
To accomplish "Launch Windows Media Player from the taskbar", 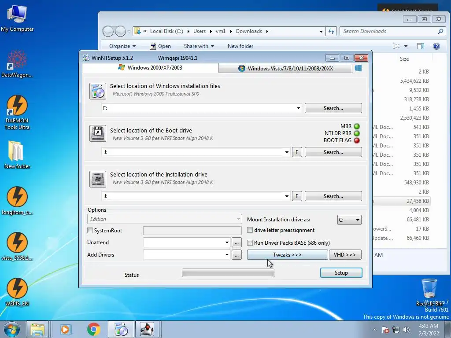I will (x=65, y=329).
